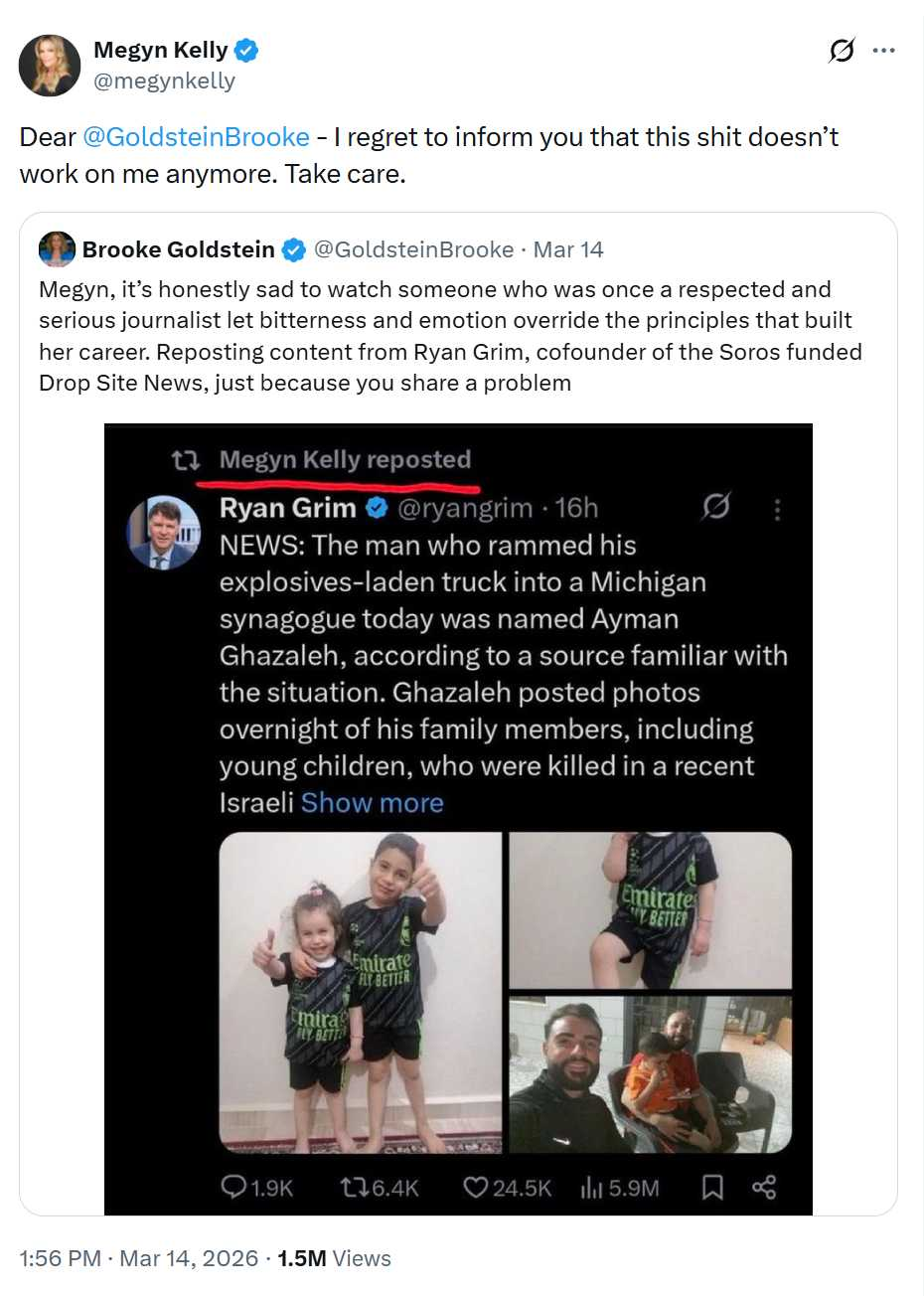This screenshot has height=1296, width=924.
Task: Click the 1:56 PM Mar 14, 2026 timestamp
Action: point(138,1258)
